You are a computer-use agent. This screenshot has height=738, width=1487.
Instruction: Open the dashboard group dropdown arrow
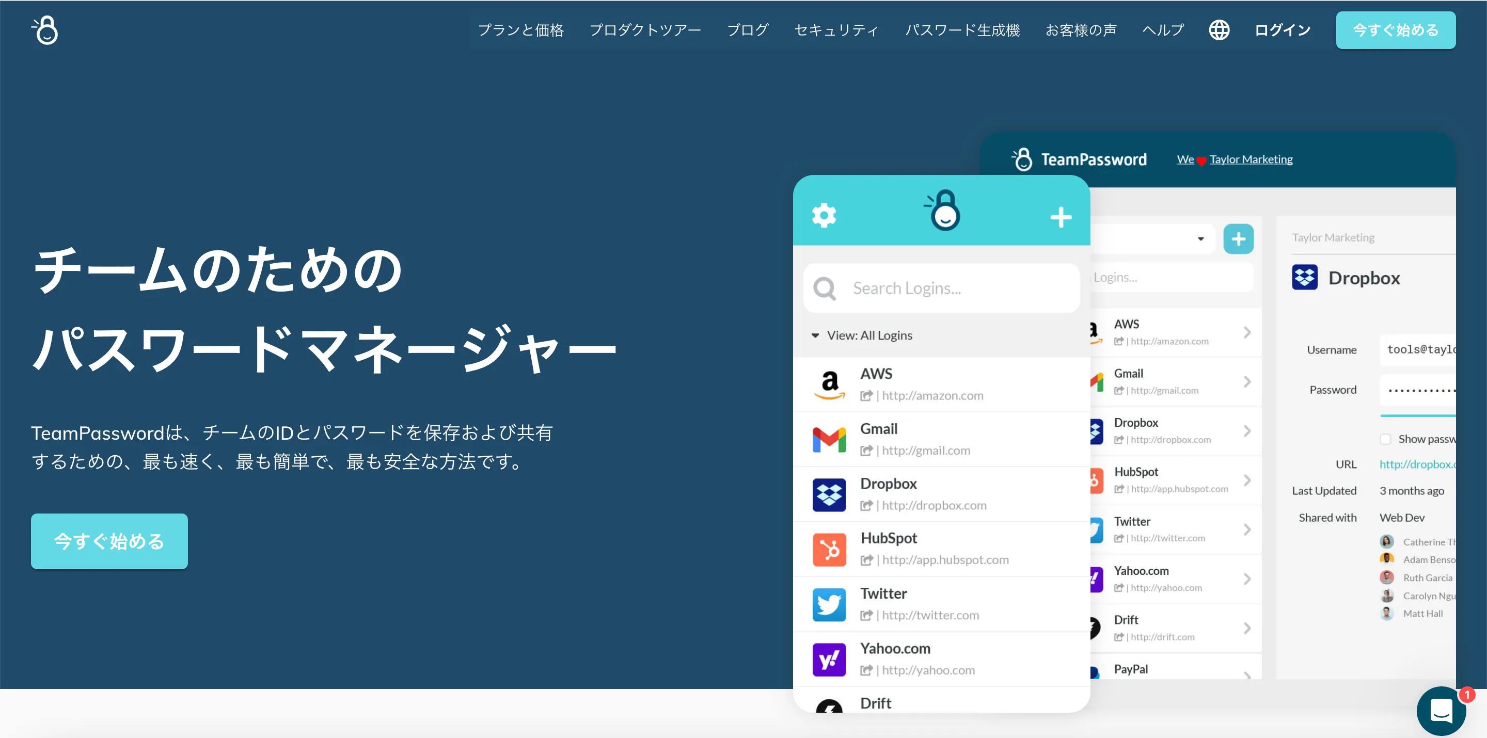pos(1200,239)
